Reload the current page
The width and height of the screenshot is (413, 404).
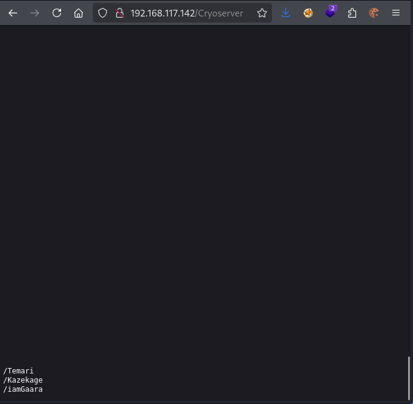[x=57, y=13]
